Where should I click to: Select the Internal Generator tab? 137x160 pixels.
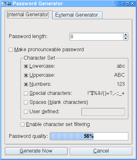coord(28,15)
